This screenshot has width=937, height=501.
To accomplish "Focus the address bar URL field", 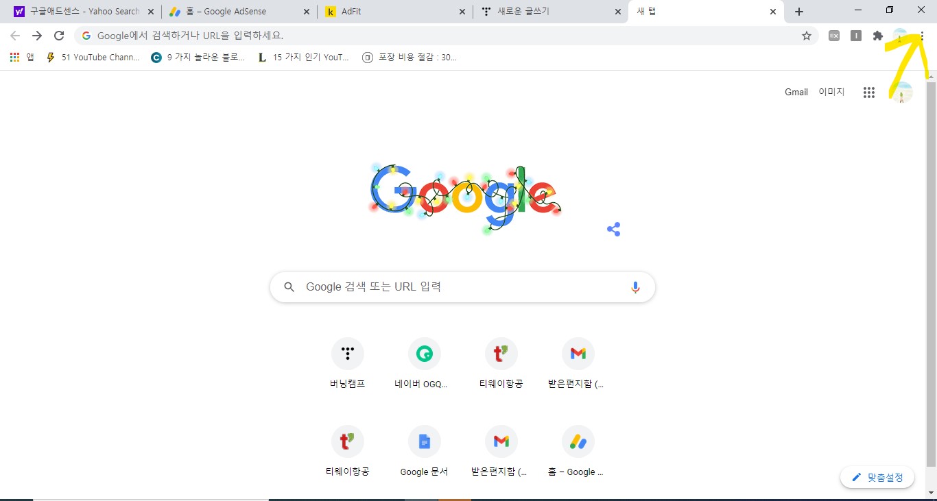I will [x=446, y=36].
